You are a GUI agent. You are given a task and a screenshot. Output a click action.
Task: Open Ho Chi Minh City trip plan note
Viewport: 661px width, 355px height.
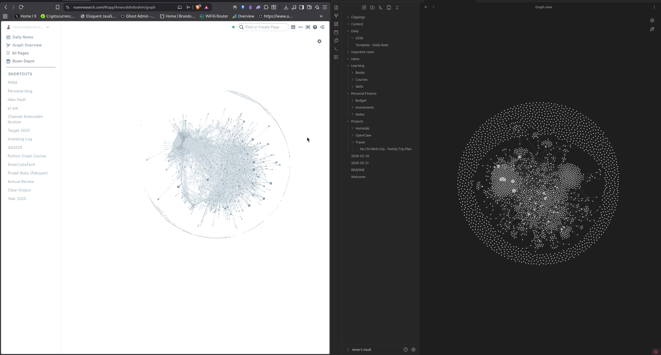point(385,149)
